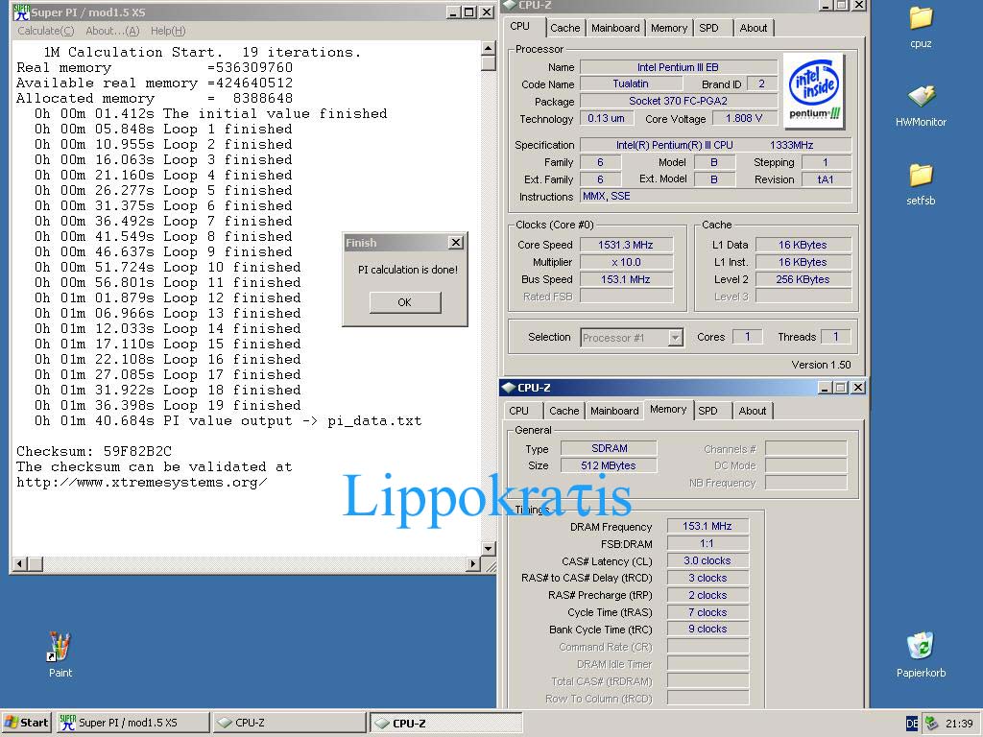Click the Name field Intel Pentium III EB

(x=679, y=67)
